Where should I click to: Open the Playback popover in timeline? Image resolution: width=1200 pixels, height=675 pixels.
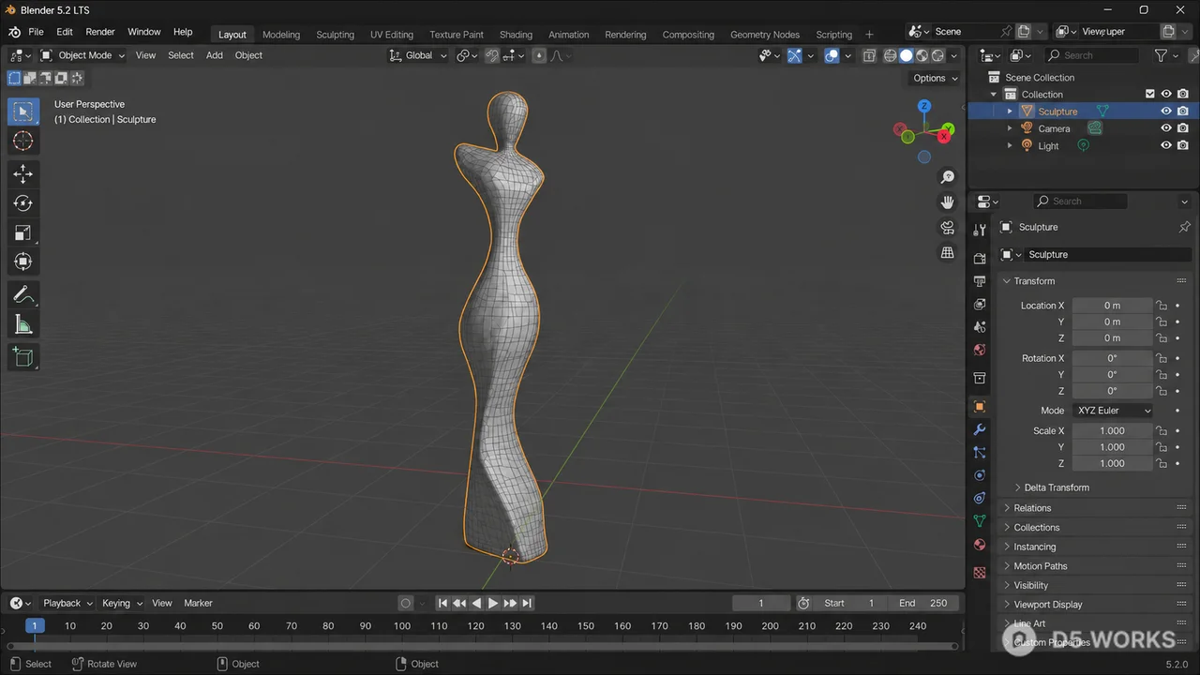coord(66,603)
